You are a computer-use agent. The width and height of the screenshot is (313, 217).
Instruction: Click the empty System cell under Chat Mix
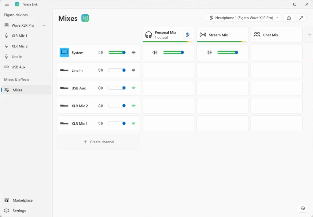click(x=276, y=53)
